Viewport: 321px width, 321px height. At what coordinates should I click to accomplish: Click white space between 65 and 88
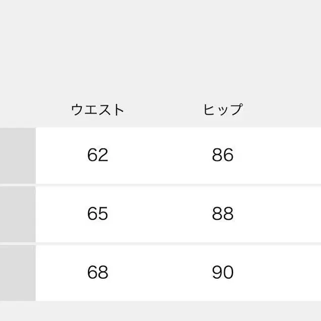click(161, 214)
